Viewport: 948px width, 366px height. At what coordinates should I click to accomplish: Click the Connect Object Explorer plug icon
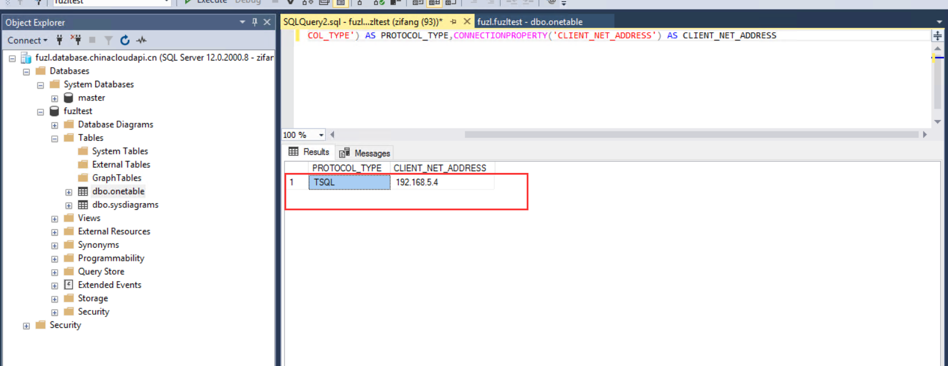(x=60, y=40)
